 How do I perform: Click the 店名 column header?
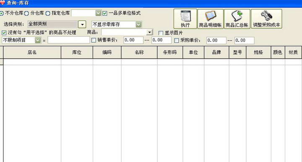[x=32, y=52]
